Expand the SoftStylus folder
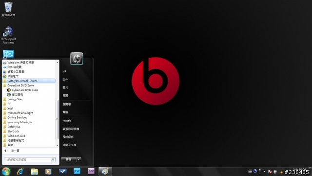The width and height of the screenshot is (312, 176). point(29,127)
